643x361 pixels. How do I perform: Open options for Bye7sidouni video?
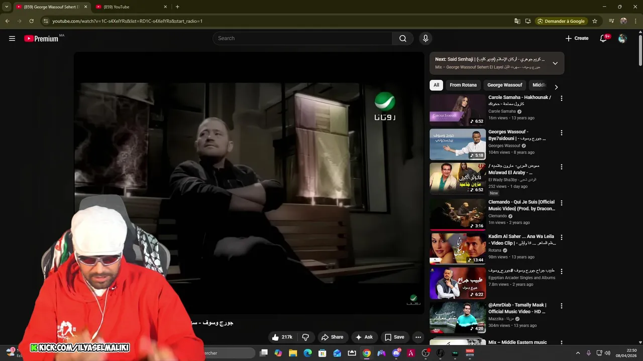point(562,133)
